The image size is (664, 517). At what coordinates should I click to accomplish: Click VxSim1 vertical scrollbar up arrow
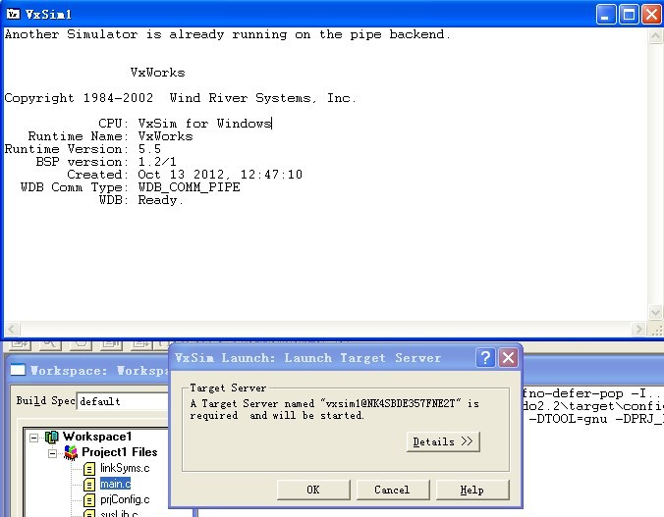pos(655,36)
